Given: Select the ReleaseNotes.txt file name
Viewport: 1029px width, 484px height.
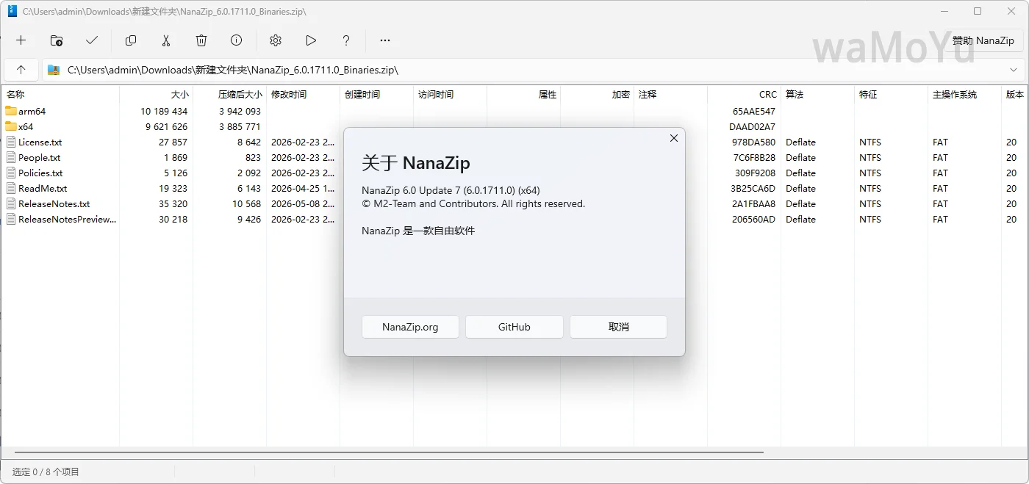Looking at the screenshot, I should 54,204.
